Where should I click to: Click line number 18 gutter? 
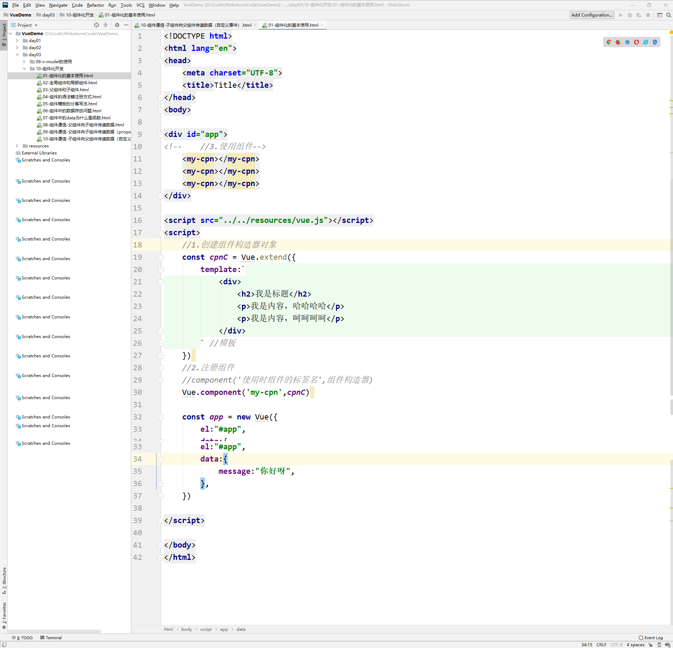138,245
